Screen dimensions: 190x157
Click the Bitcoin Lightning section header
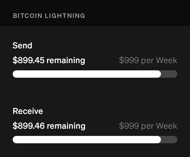49,16
